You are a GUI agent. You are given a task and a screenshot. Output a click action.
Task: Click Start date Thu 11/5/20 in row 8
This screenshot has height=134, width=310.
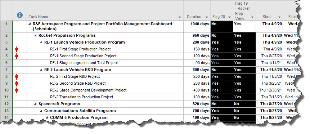(269, 77)
